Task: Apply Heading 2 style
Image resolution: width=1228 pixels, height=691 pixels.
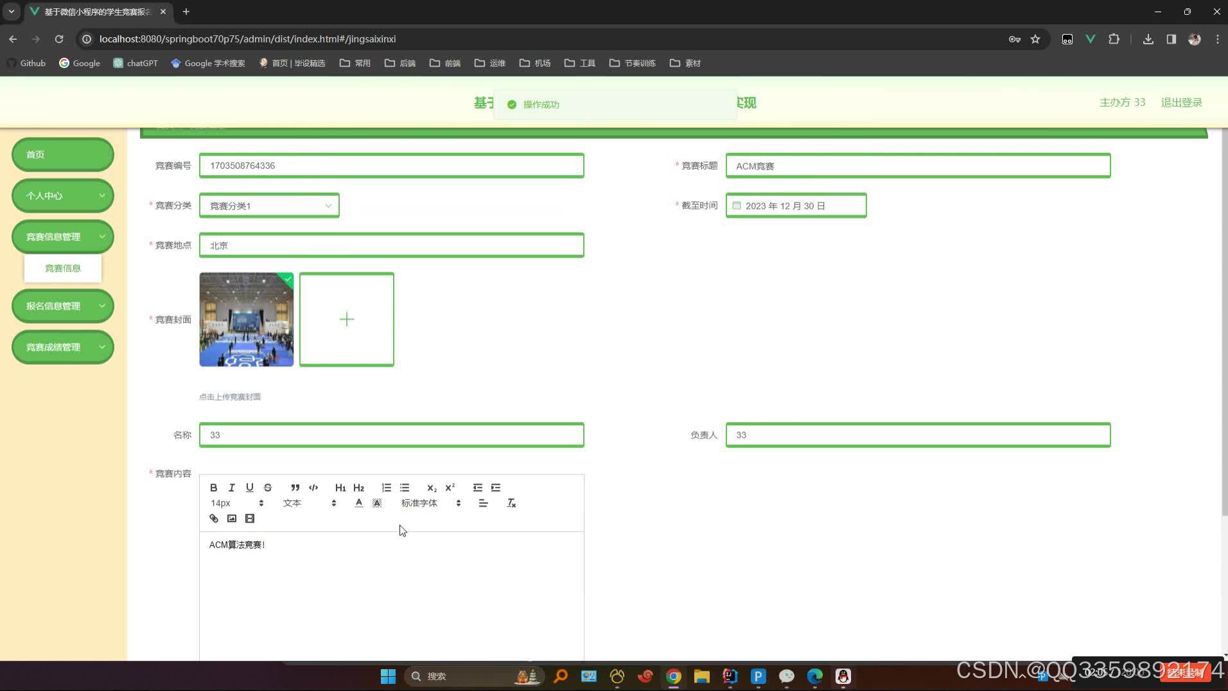Action: pos(358,487)
